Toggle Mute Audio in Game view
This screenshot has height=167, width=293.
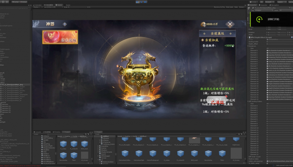[x=229, y=7]
